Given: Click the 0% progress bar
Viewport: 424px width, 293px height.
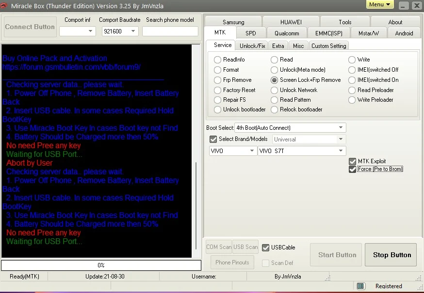Looking at the screenshot, I should [x=101, y=265].
